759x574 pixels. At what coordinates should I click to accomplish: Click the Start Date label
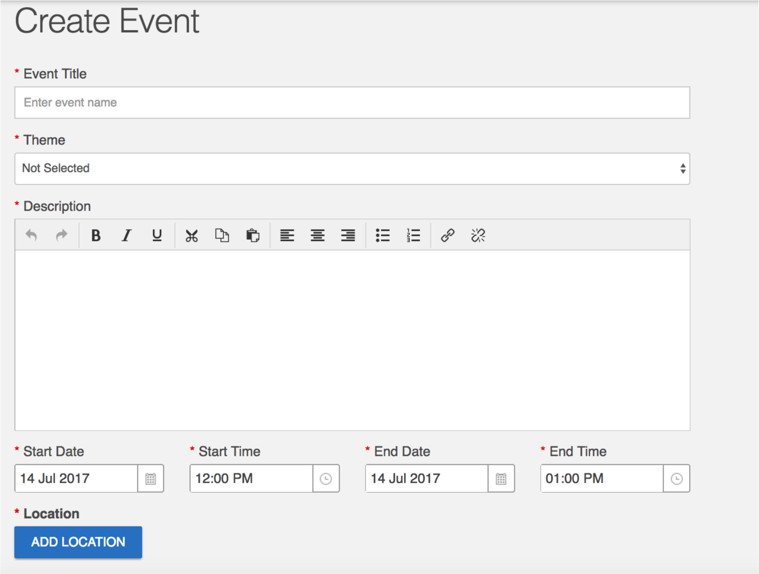(x=53, y=451)
